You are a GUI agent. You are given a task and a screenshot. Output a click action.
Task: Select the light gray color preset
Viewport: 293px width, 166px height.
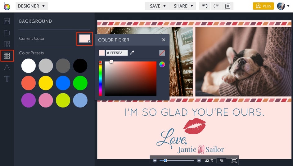click(x=46, y=66)
